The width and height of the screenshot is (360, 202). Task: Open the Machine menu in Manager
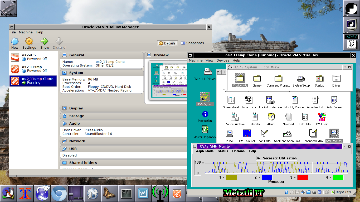pyautogui.click(x=26, y=32)
